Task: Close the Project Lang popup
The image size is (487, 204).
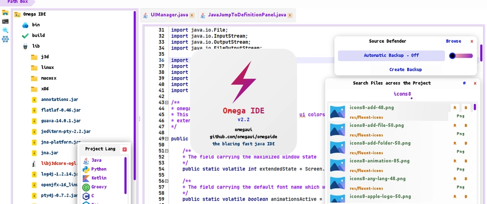Action: (x=125, y=149)
